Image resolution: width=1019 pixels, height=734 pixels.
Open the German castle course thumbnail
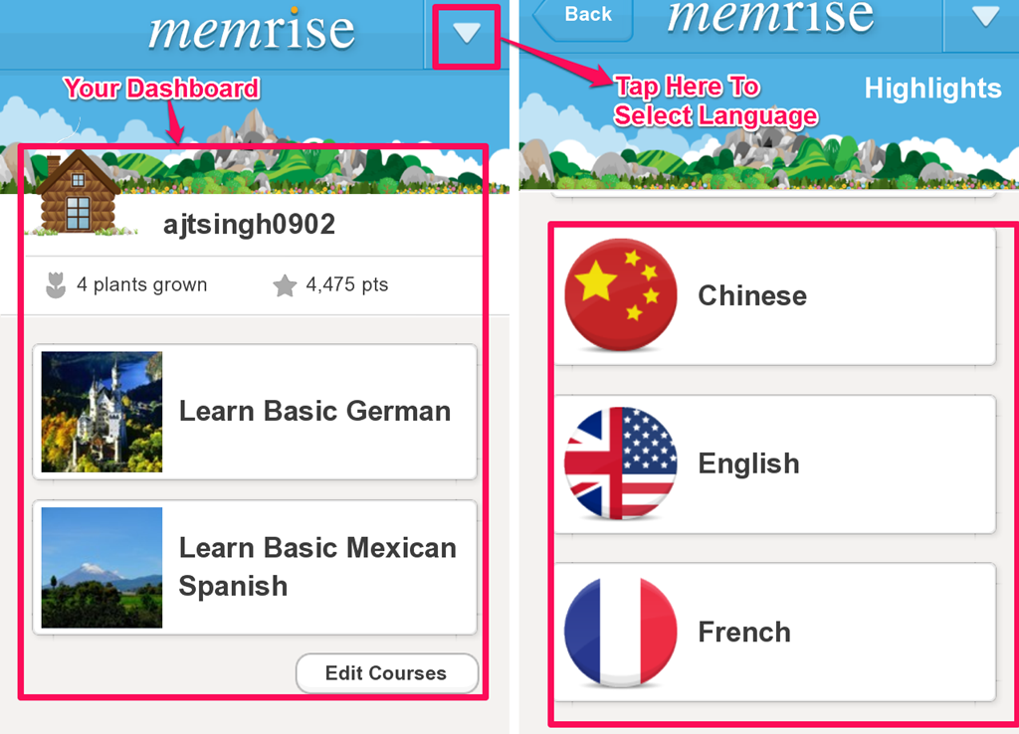click(x=102, y=412)
